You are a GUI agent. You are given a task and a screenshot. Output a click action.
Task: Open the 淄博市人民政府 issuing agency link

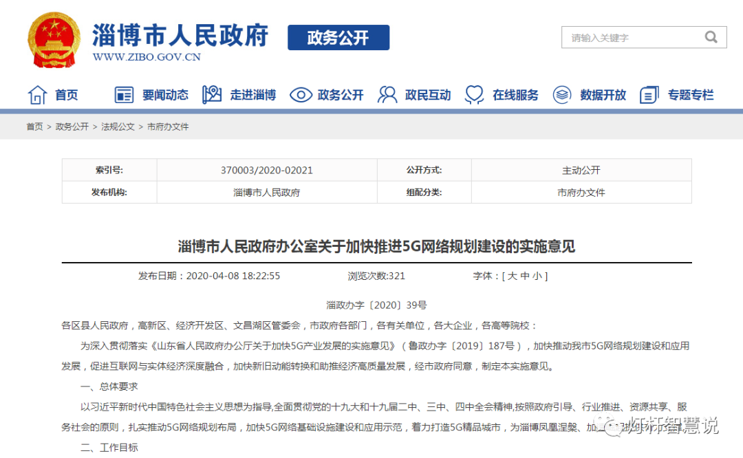tap(266, 193)
